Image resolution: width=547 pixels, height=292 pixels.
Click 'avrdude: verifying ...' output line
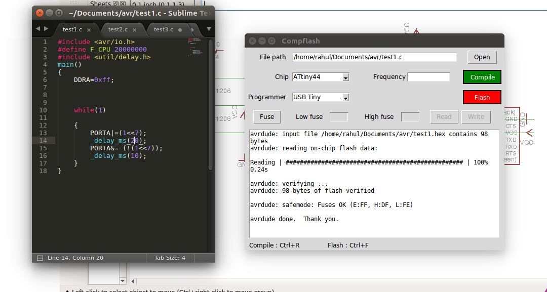(x=289, y=184)
